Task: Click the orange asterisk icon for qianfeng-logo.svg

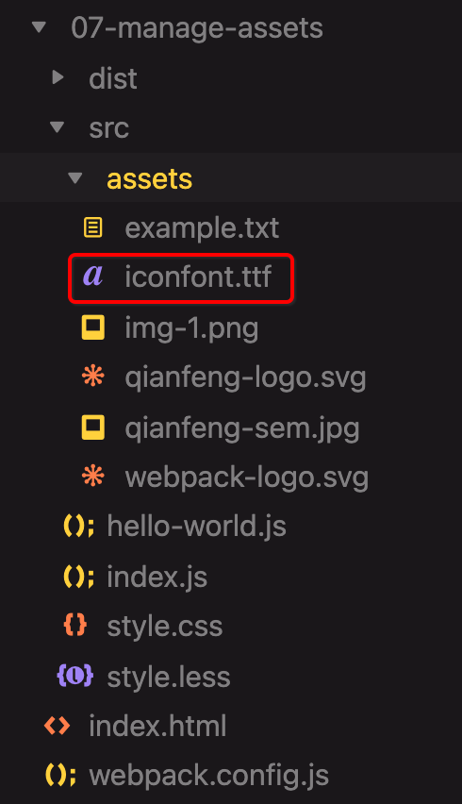Action: click(93, 377)
